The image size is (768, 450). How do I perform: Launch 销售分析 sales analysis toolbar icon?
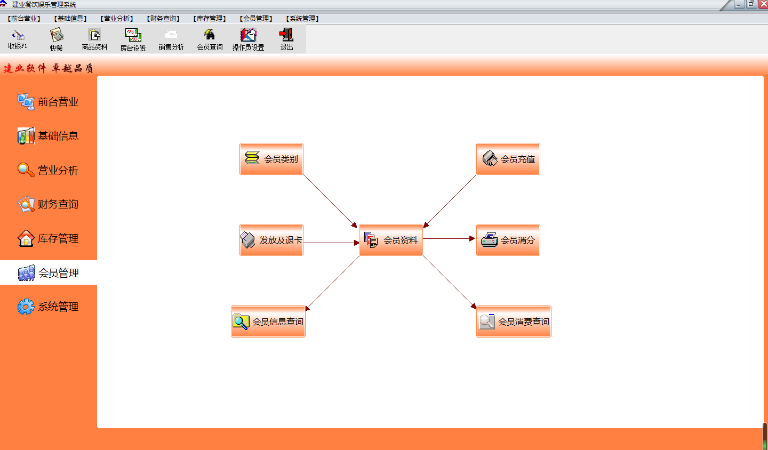[x=171, y=39]
